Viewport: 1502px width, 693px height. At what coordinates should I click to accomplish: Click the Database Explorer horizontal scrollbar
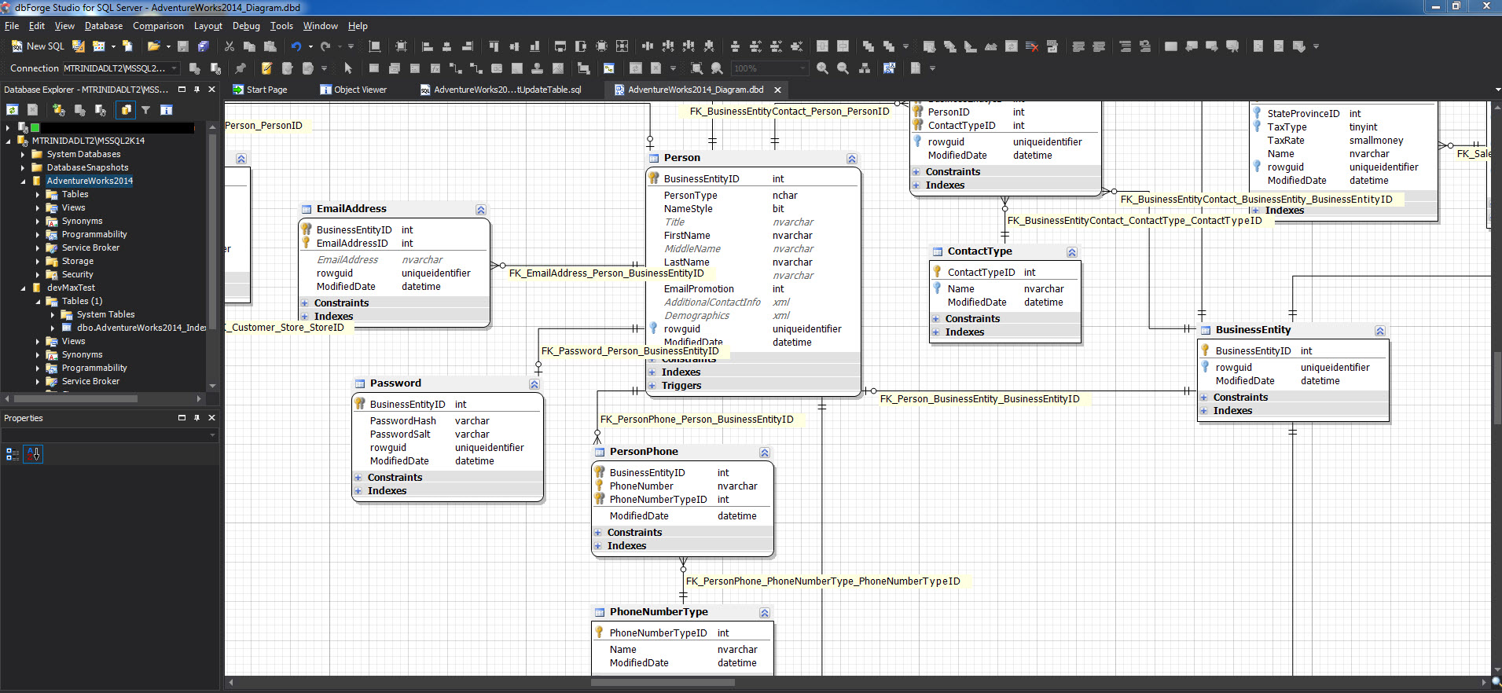[75, 398]
